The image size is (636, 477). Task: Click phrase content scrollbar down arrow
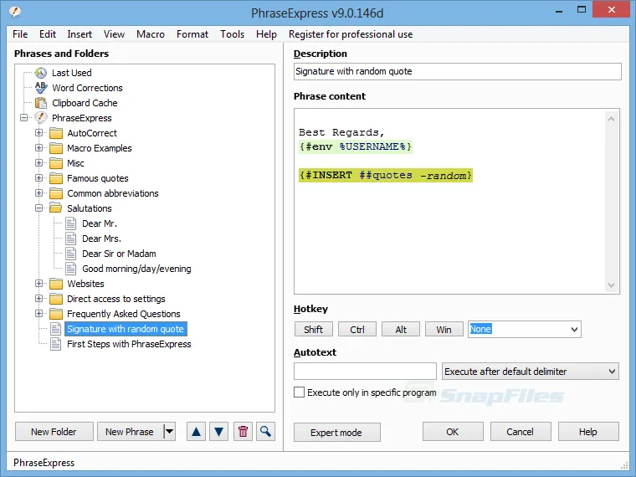point(611,285)
